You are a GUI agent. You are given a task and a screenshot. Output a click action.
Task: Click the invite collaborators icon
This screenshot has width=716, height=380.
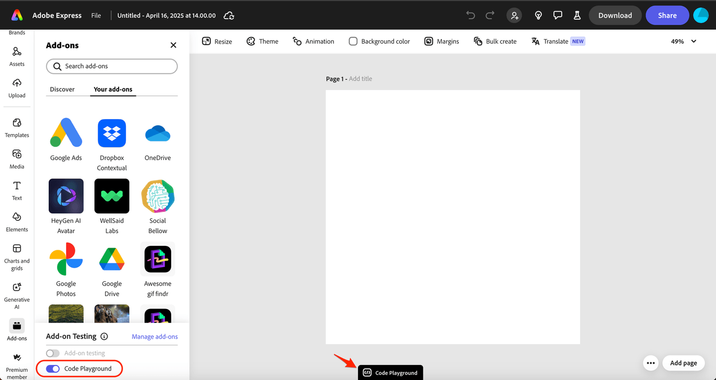pos(514,15)
